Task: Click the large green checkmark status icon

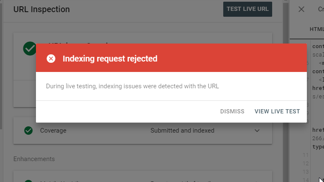Action: (x=30, y=49)
